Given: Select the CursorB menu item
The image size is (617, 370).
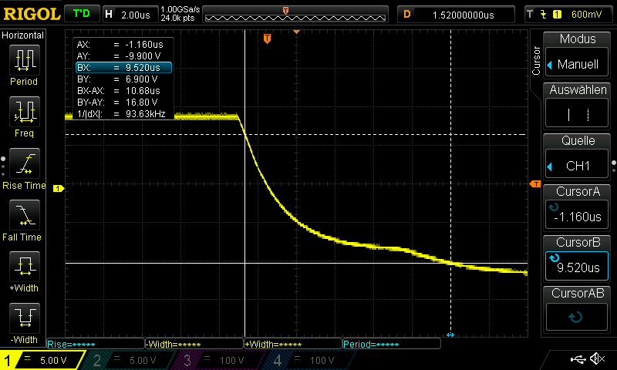Looking at the screenshot, I should pos(578,257).
